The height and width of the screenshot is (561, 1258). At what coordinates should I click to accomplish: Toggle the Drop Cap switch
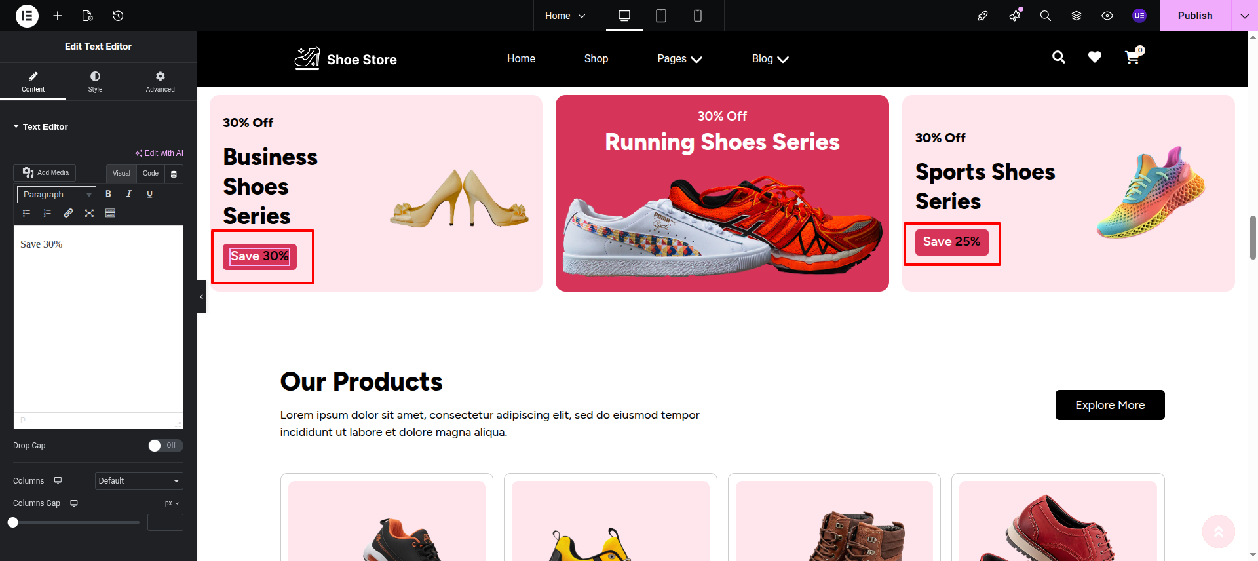coord(165,446)
